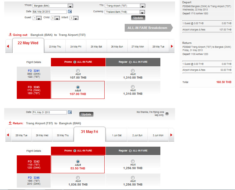Open flight FD 3241 details link
Viewport: 235px width, 190px height.
point(34,71)
